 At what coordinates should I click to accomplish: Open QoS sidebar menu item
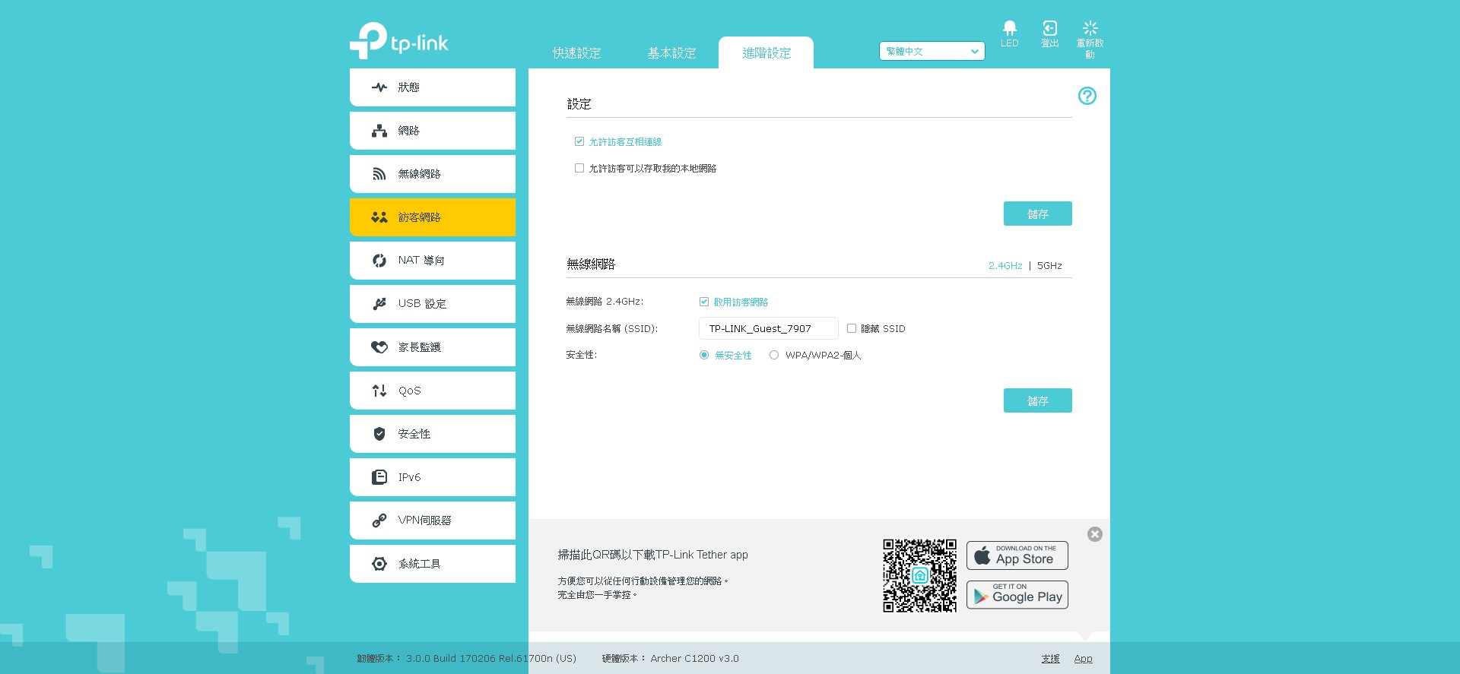[433, 391]
